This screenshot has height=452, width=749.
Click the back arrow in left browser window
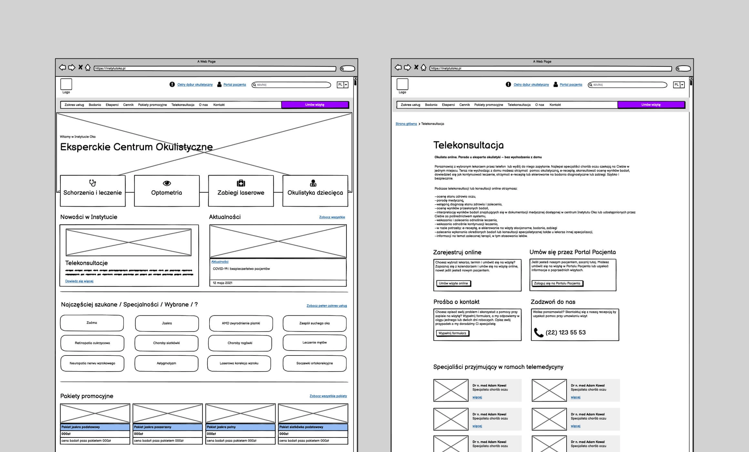[x=62, y=67]
